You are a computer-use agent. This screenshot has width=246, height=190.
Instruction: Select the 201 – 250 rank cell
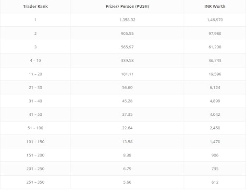(36, 169)
